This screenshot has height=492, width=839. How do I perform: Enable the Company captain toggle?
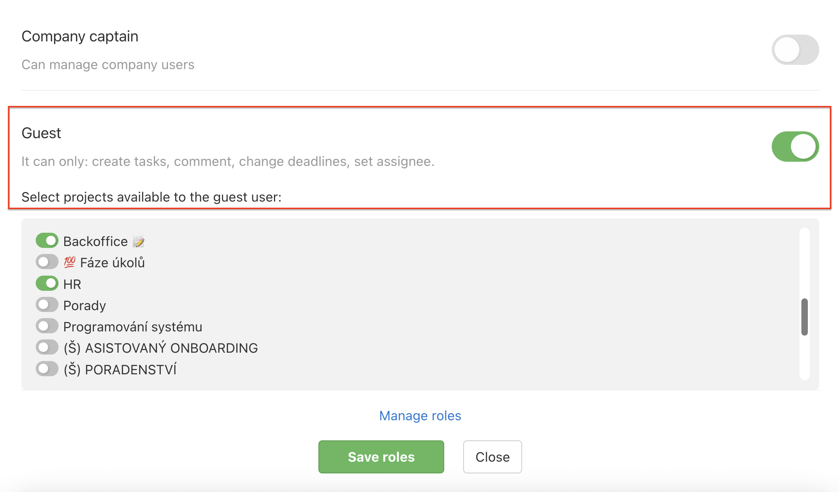795,50
